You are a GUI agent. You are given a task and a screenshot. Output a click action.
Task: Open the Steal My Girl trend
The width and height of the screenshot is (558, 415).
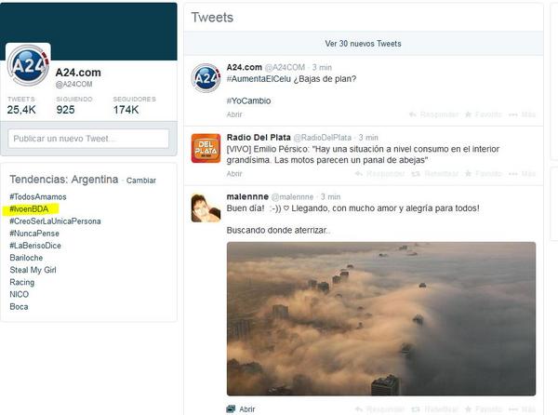(x=33, y=270)
